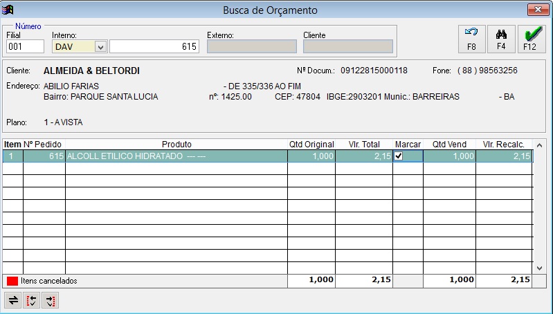Click Munic.: BARREIRAS text
553x314 pixels.
[421, 97]
